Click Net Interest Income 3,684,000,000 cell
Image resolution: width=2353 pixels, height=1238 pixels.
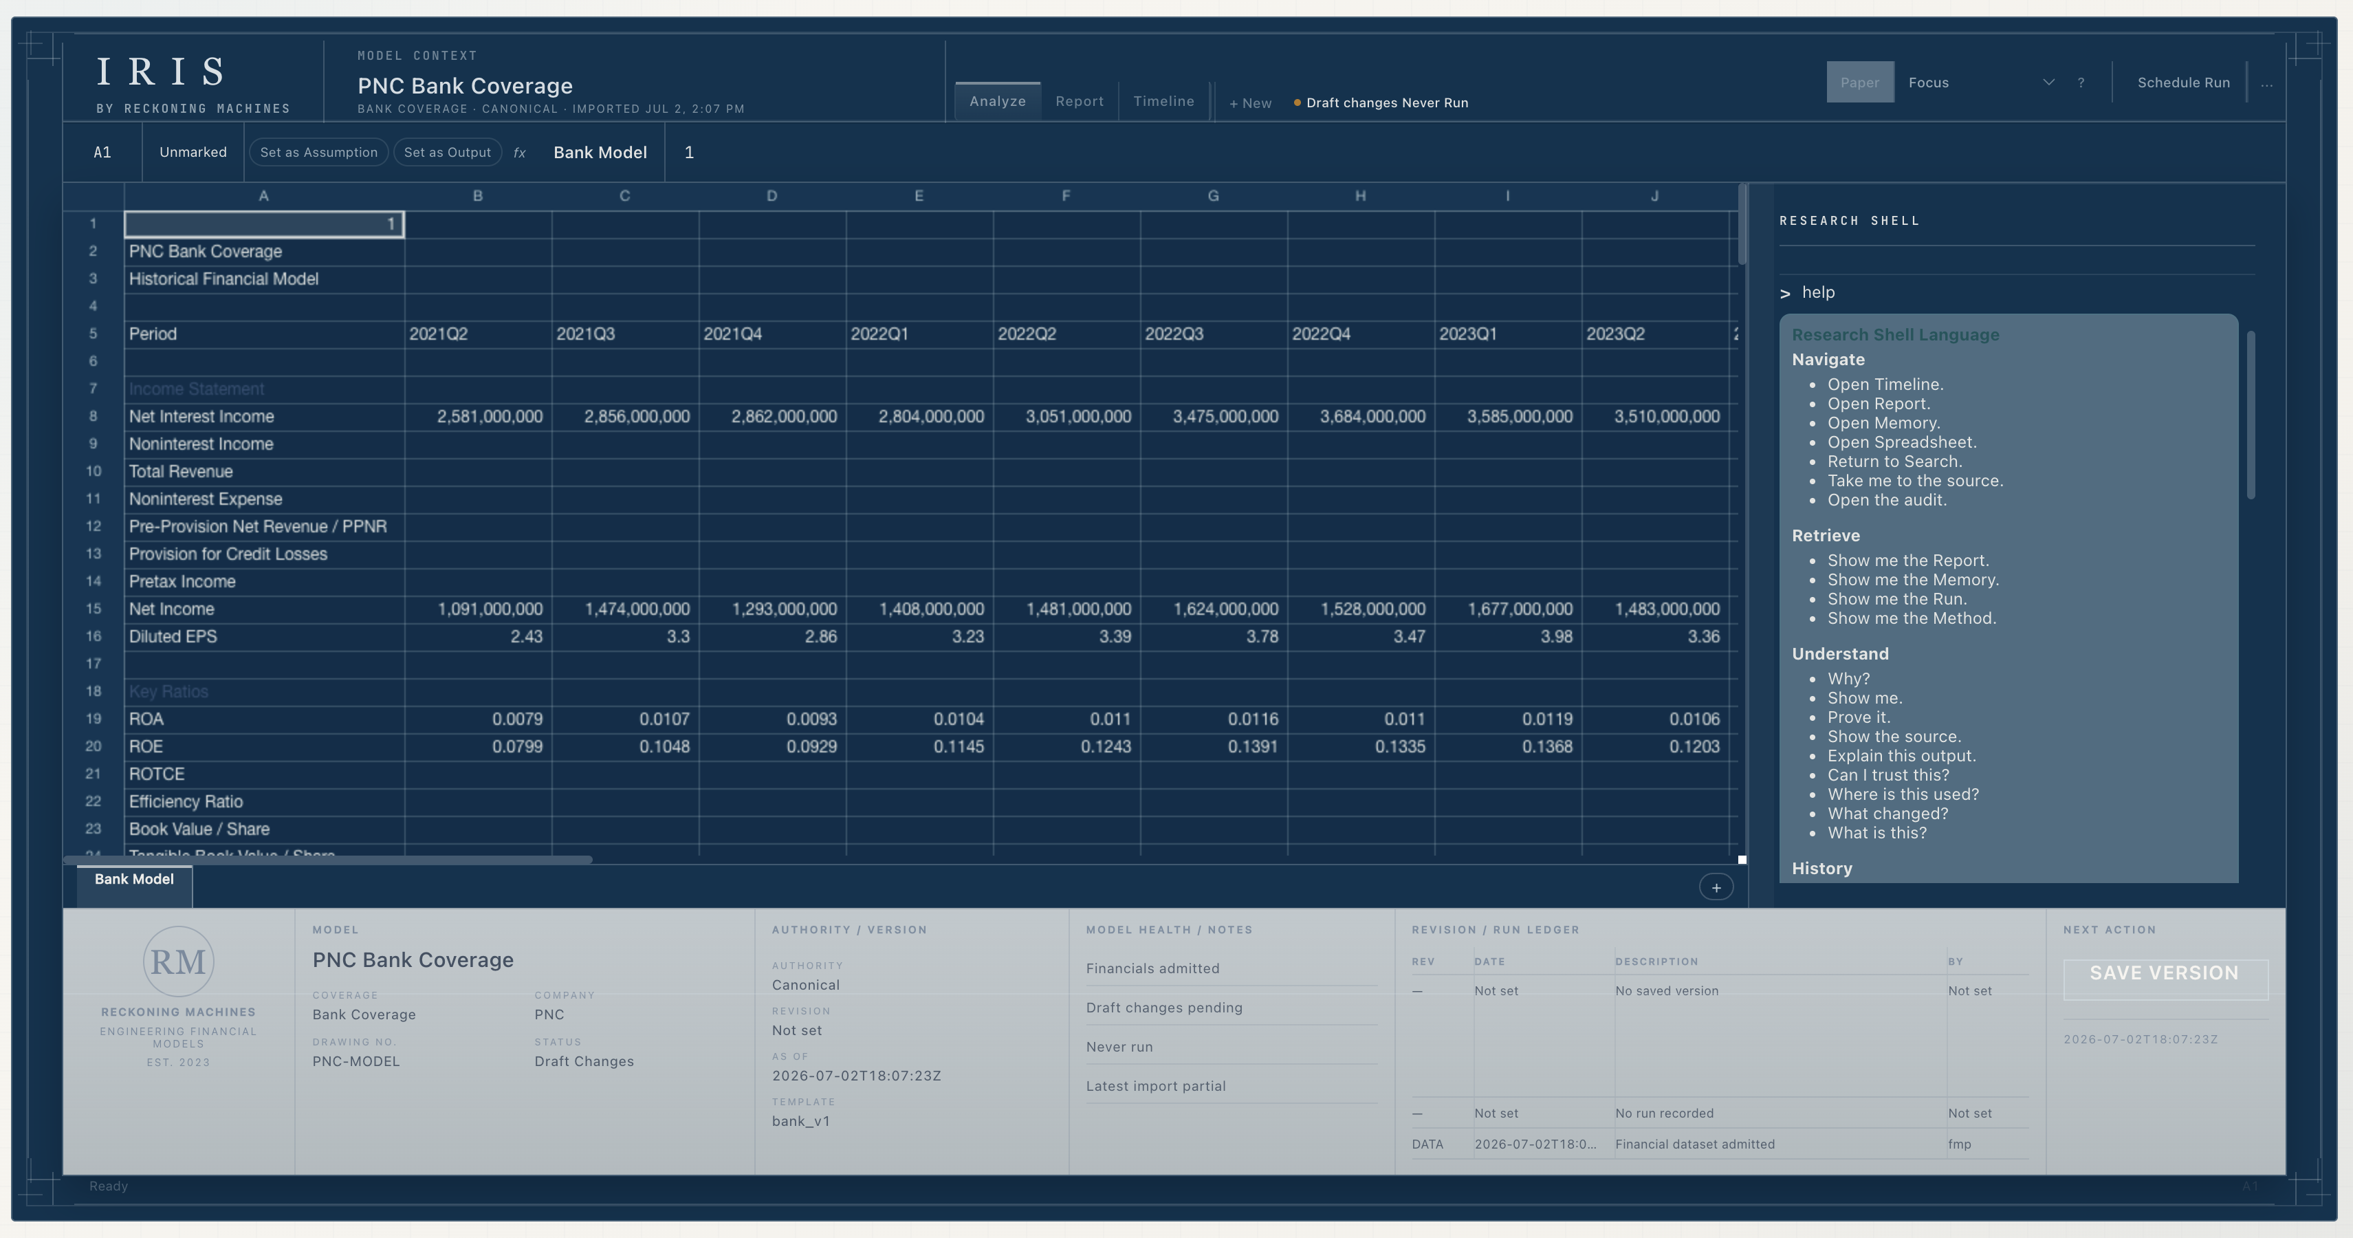click(x=1360, y=417)
